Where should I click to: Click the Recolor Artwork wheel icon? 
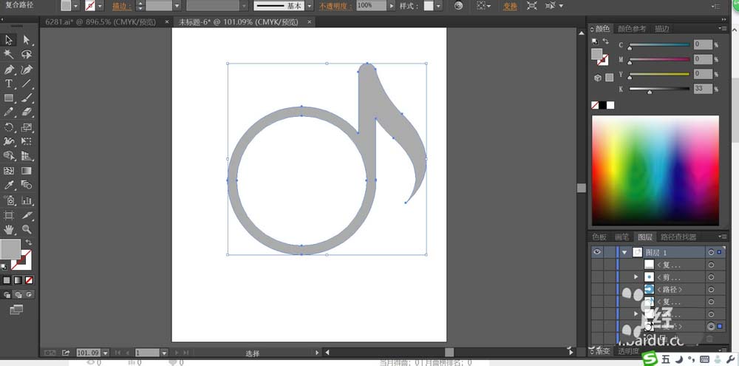(459, 6)
